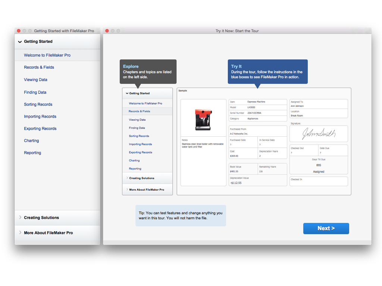Click the '895' days till due value
Viewport: 382px width, 286px height.
[319, 165]
